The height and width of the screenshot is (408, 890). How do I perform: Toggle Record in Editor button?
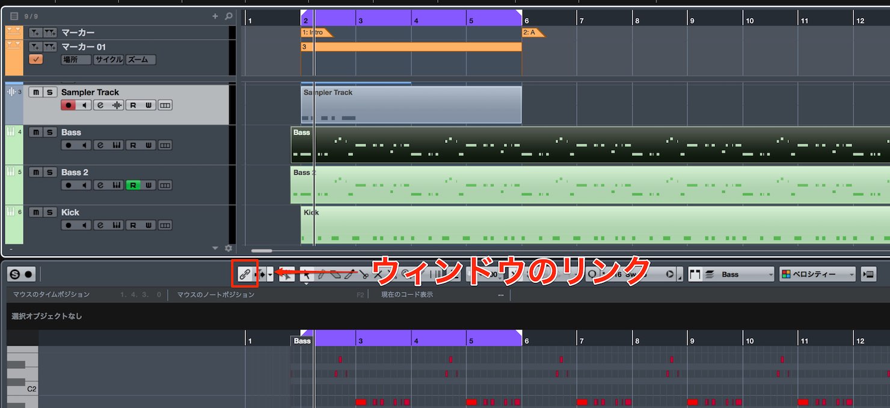coord(28,275)
